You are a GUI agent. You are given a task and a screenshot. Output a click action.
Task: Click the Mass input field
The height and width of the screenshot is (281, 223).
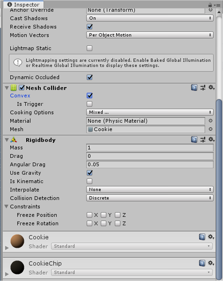150,148
